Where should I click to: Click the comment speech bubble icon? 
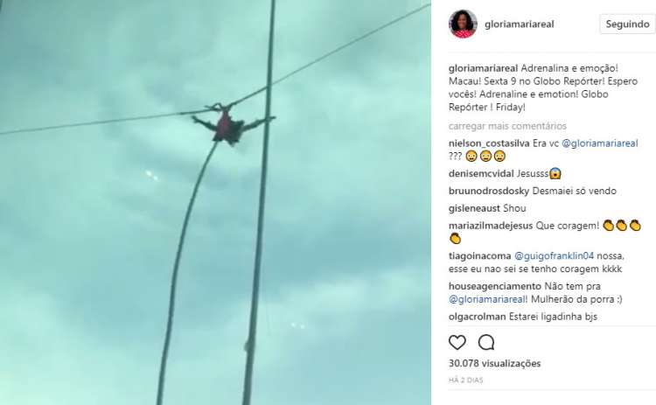click(486, 343)
